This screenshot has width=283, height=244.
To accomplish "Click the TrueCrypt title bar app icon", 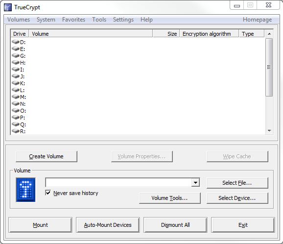I will 8,7.
